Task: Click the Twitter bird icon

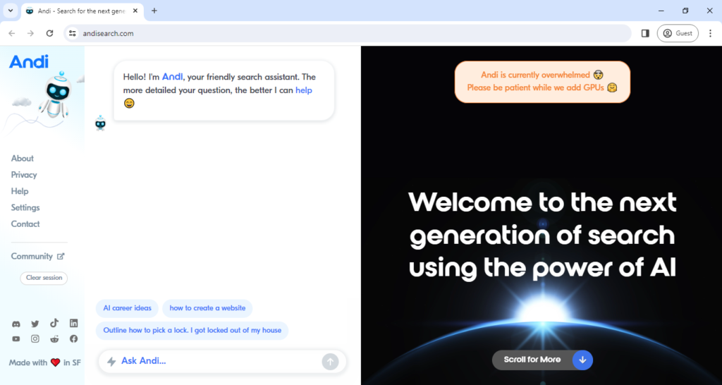Action: pyautogui.click(x=35, y=324)
